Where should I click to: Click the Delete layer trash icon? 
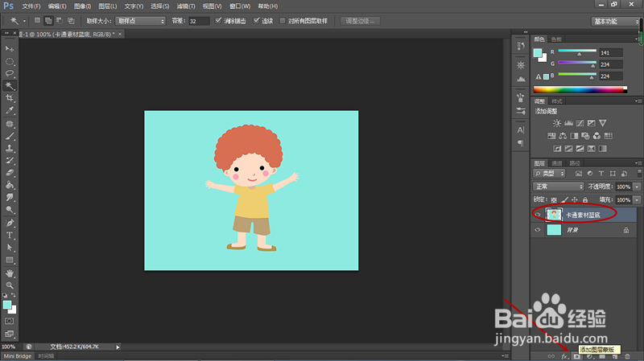627,356
